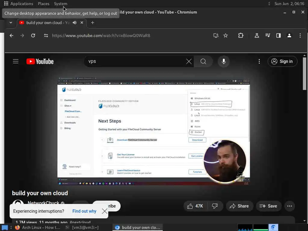Click the clock showing Sun Jun 2, 06:16
Screen dimensions: 308x231
pos(289,4)
